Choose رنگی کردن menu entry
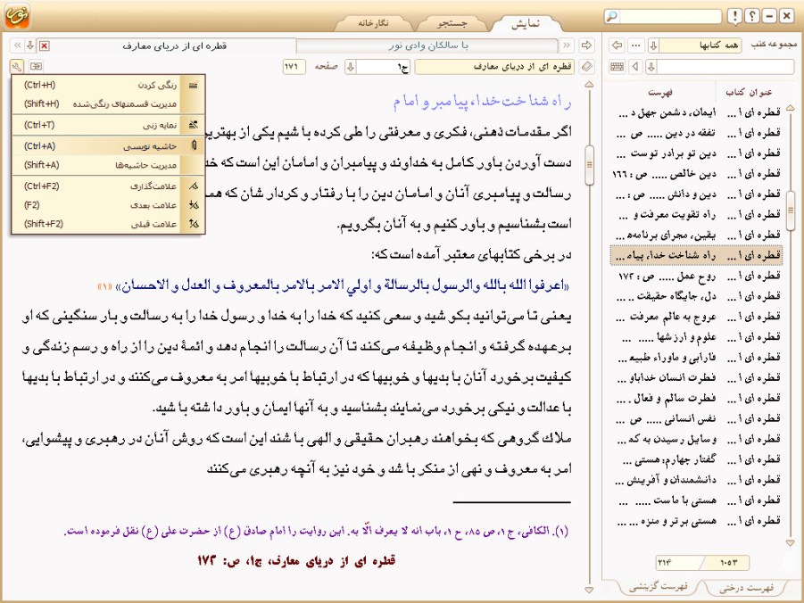804x603 pixels. pyautogui.click(x=108, y=85)
